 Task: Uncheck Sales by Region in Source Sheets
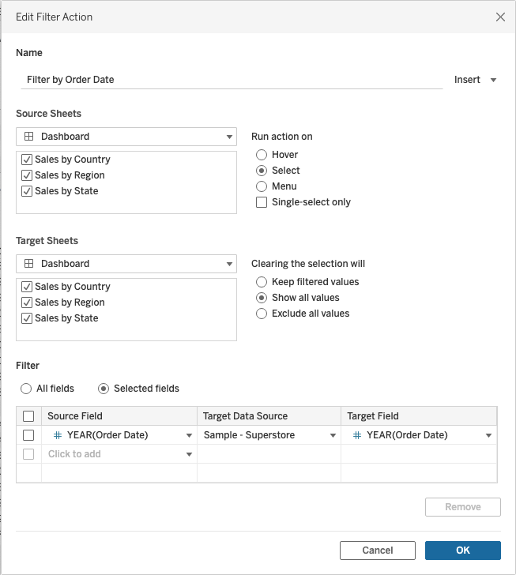click(x=28, y=175)
